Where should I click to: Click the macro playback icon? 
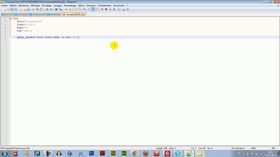click(110, 10)
